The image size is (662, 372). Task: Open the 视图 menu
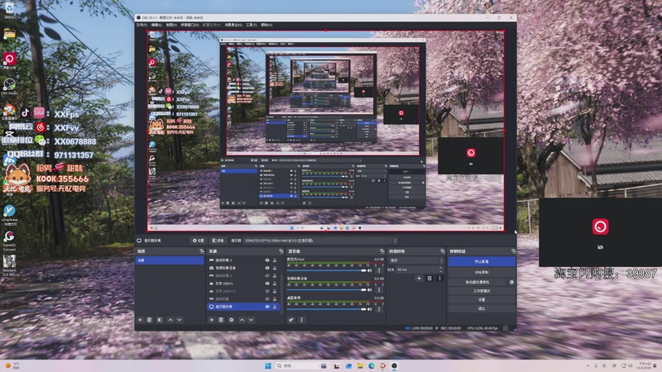[171, 25]
